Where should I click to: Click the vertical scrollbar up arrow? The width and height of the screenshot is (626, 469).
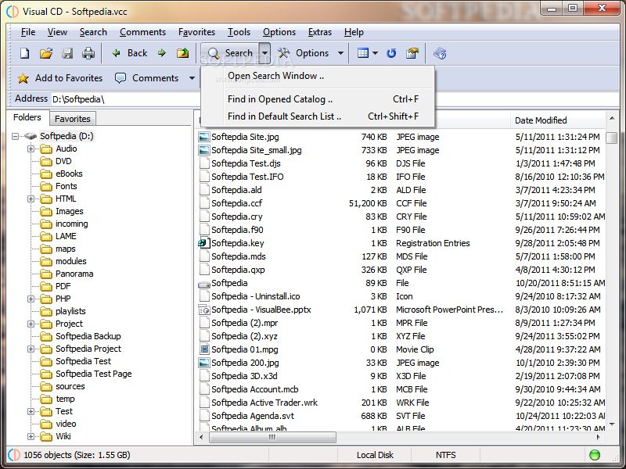tap(612, 118)
